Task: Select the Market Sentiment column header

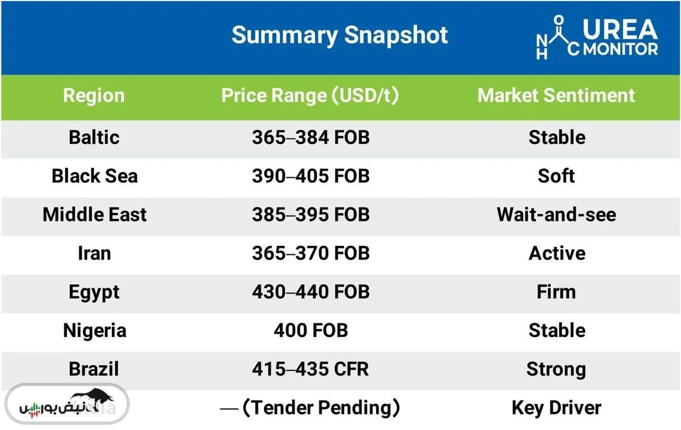Action: [x=556, y=95]
